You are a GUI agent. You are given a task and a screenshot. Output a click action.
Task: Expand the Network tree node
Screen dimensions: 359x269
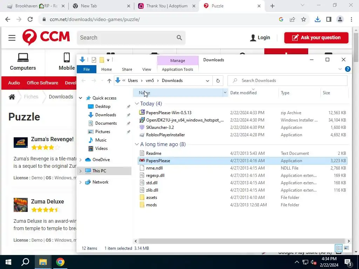[80, 182]
